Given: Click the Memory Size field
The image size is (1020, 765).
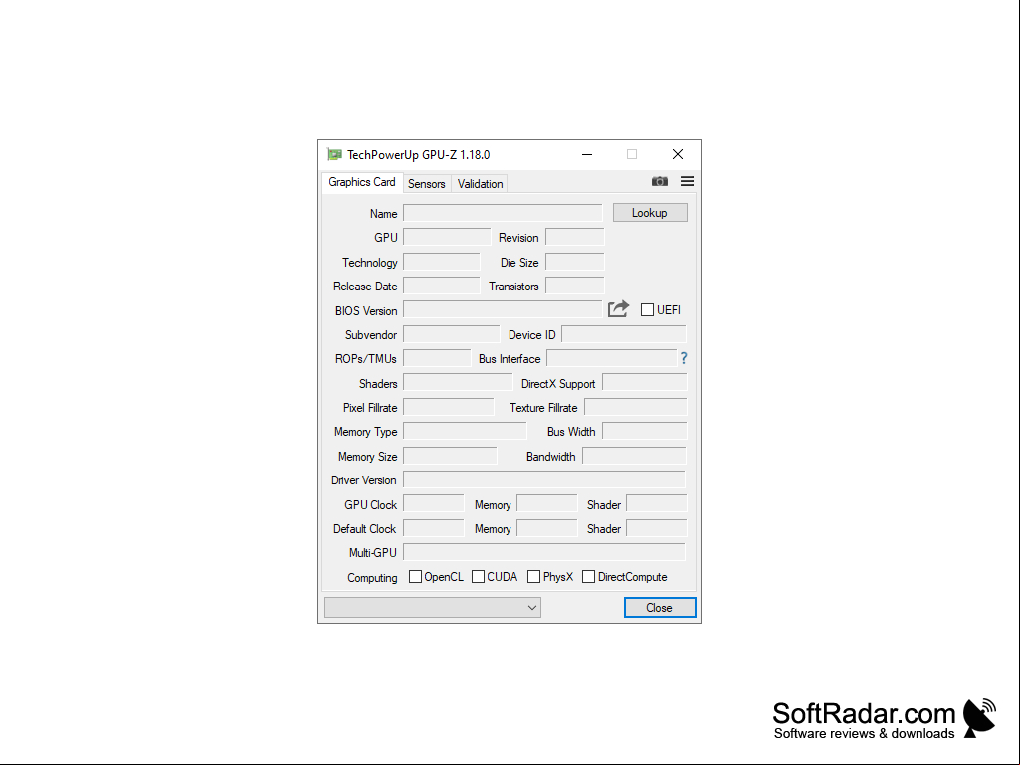Looking at the screenshot, I should click(450, 457).
